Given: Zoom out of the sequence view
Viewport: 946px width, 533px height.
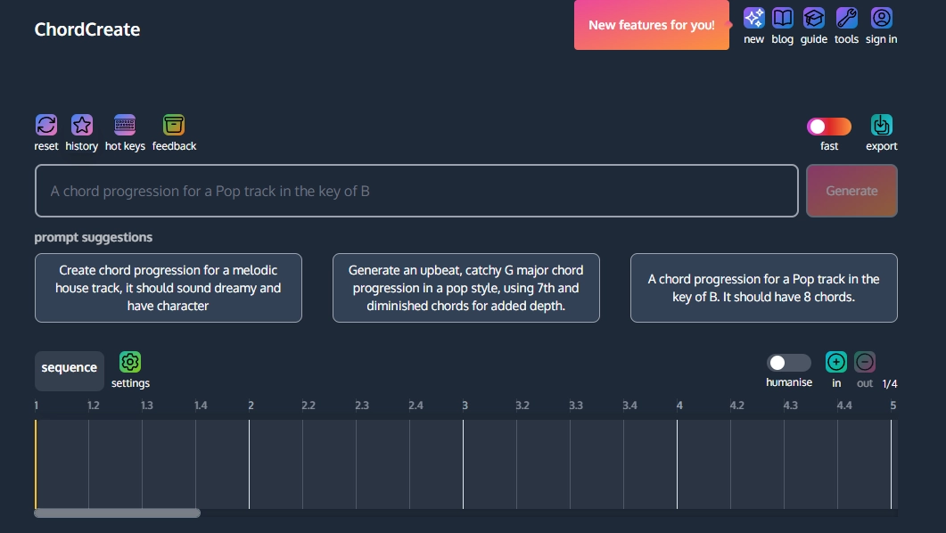Looking at the screenshot, I should pos(864,362).
